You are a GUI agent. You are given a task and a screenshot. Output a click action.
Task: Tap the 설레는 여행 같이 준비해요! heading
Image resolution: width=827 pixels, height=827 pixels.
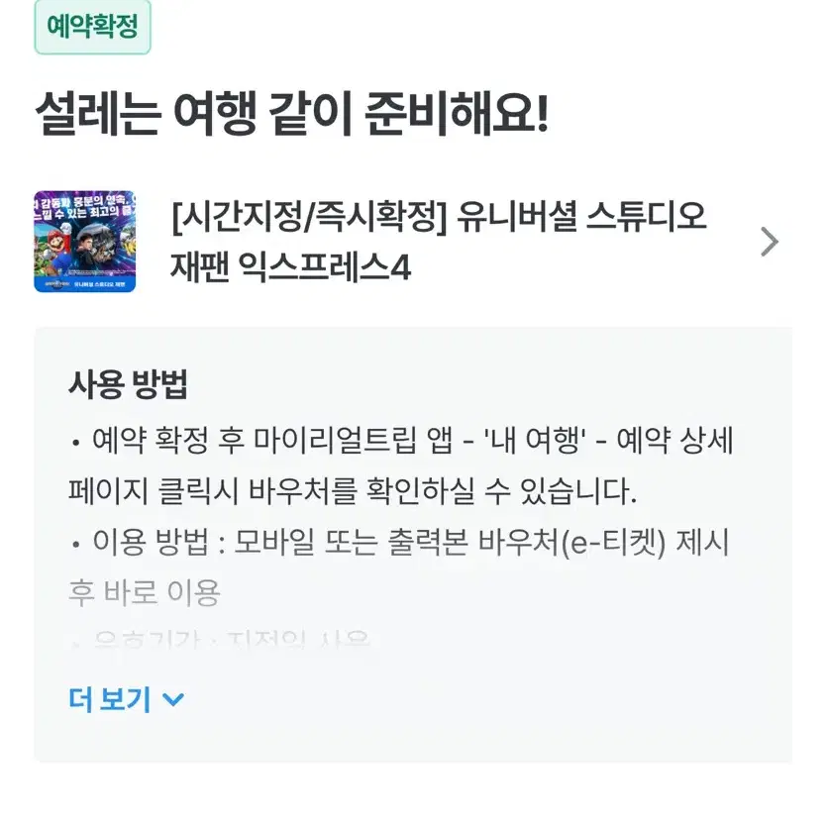293,113
